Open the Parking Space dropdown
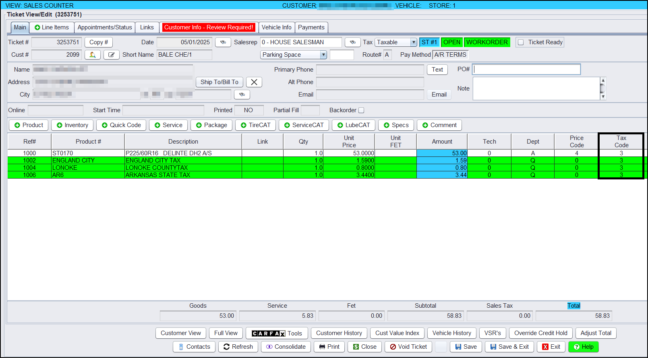Viewport: 648px width, 358px height. [323, 55]
